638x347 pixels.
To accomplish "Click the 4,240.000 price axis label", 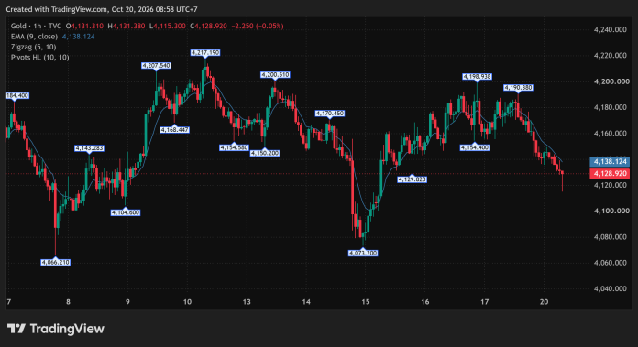I will point(610,29).
